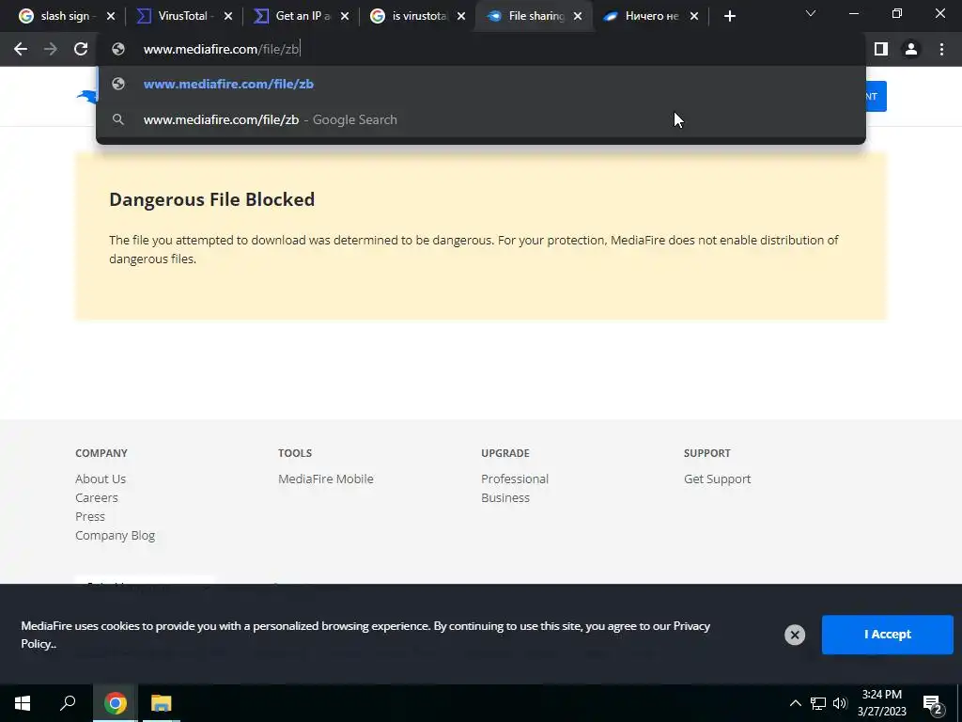The width and height of the screenshot is (962, 722).
Task: Close the 'is virustotal' tab
Action: coord(461,17)
